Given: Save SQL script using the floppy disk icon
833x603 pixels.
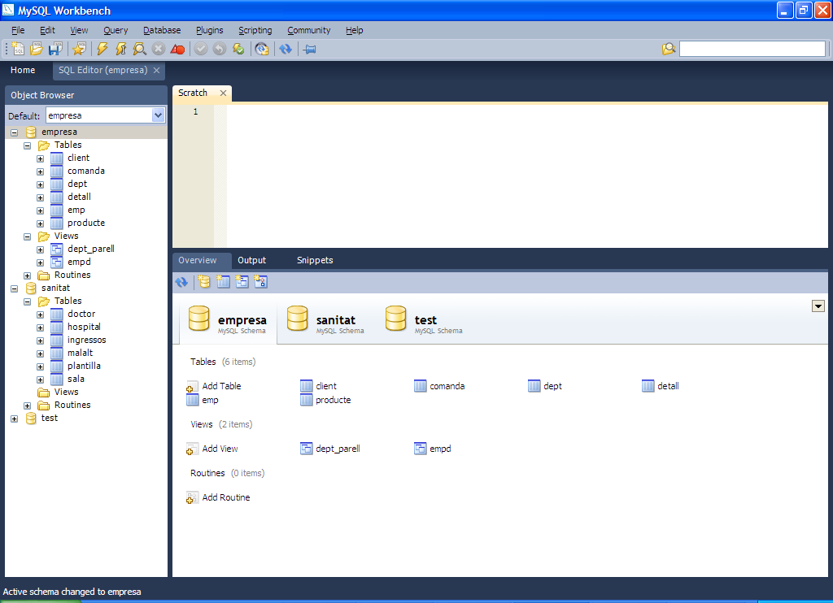Looking at the screenshot, I should (55, 49).
